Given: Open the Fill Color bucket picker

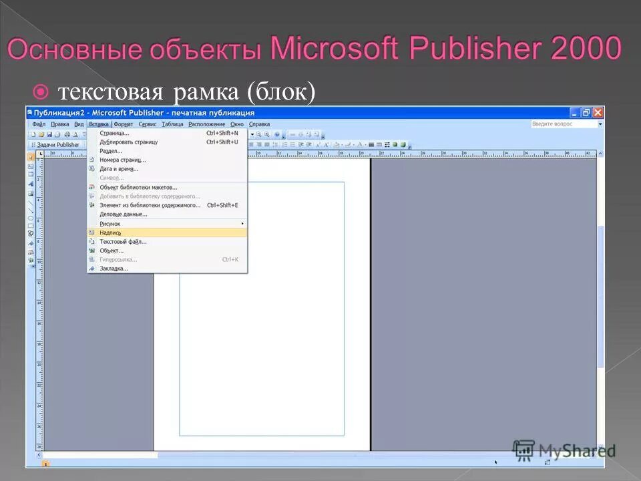Looking at the screenshot, I should (337, 144).
